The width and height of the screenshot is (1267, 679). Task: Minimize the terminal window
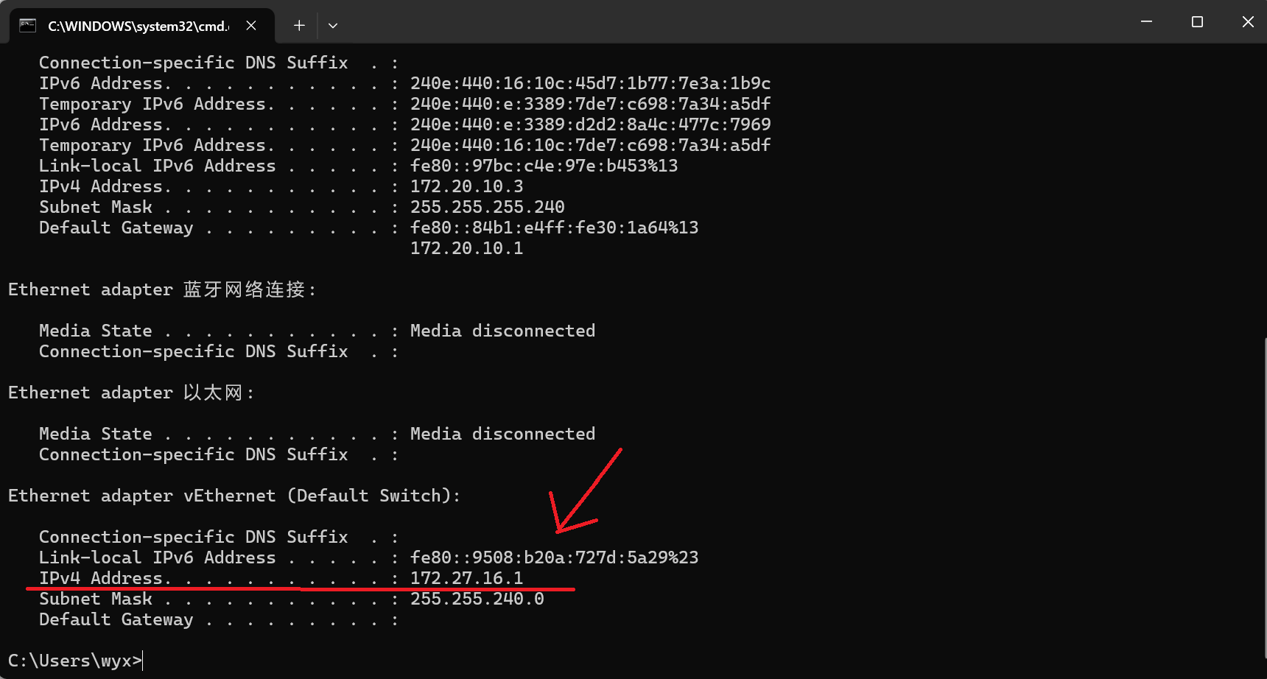(1146, 22)
